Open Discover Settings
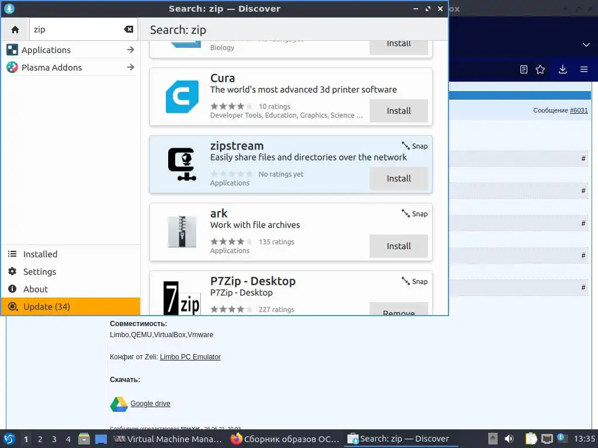 click(x=71, y=272)
